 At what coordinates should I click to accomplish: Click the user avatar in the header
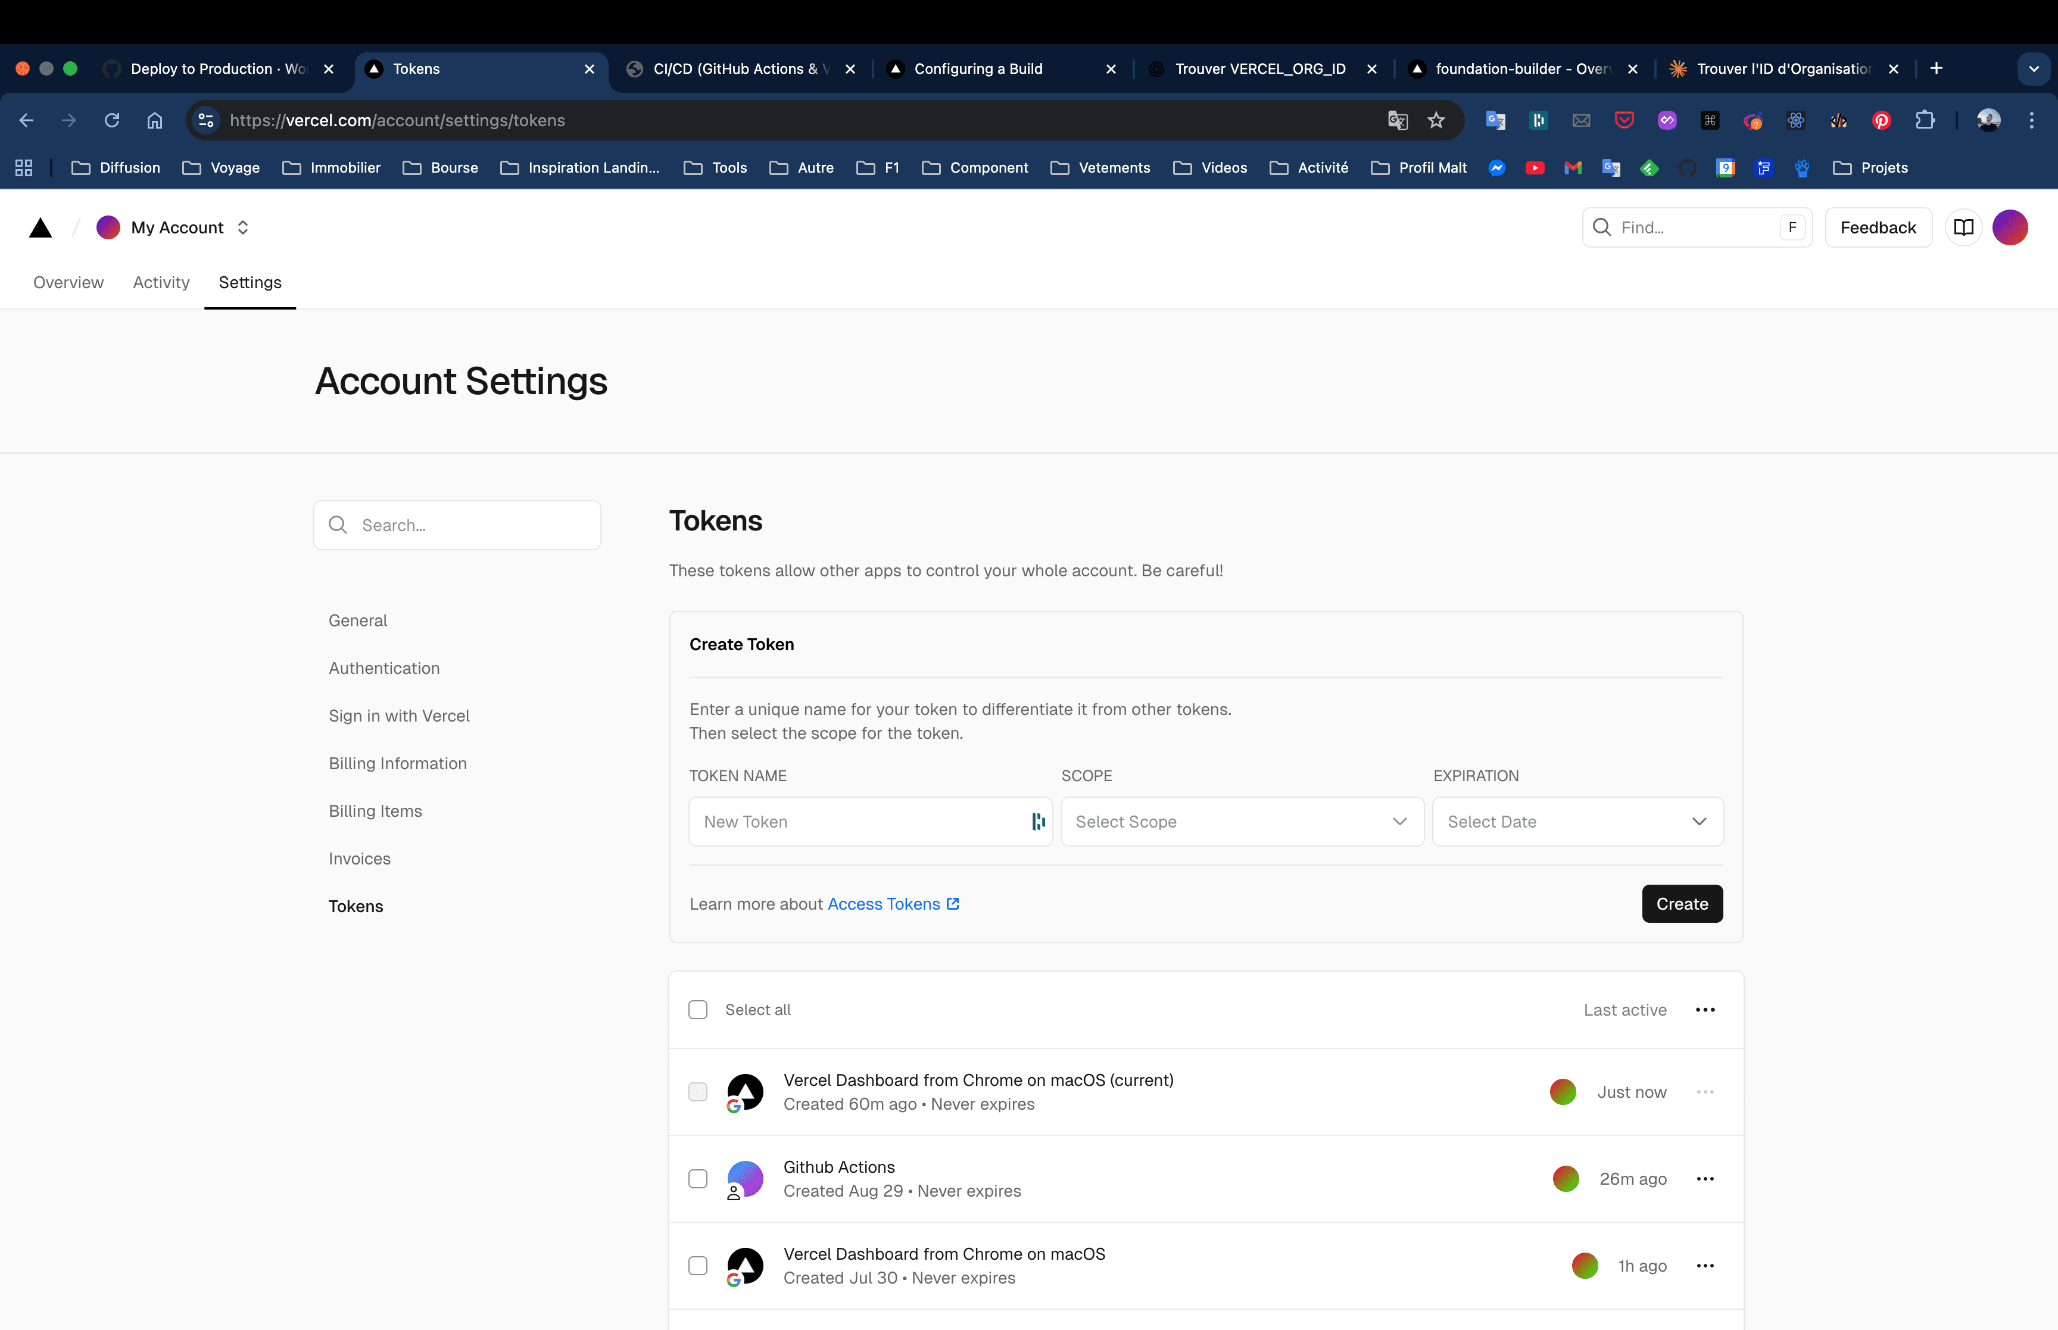[2010, 228]
